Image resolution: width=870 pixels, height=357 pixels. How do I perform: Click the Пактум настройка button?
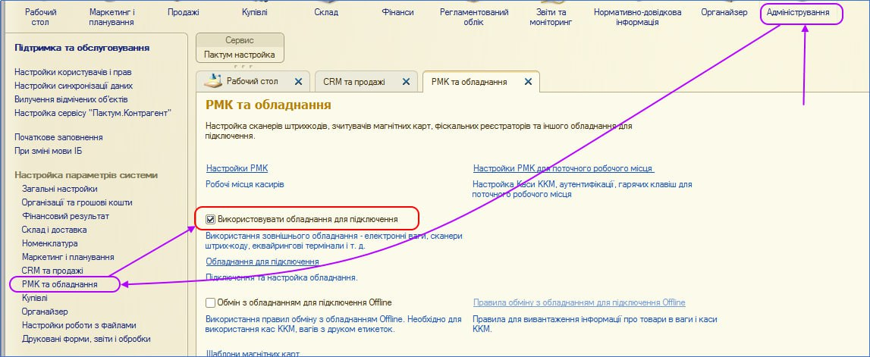coord(240,55)
